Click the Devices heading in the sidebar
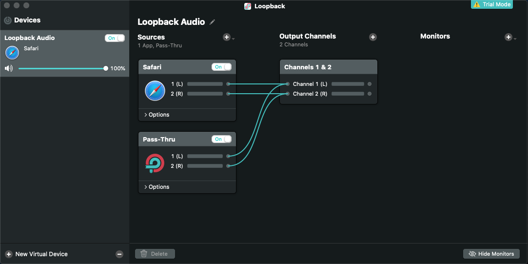This screenshot has height=264, width=528. pyautogui.click(x=27, y=20)
